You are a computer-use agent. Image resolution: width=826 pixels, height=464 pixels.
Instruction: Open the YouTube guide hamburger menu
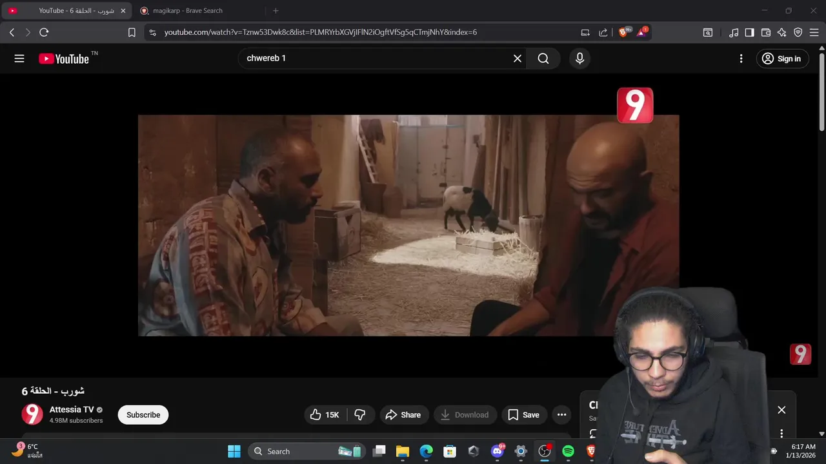19,59
